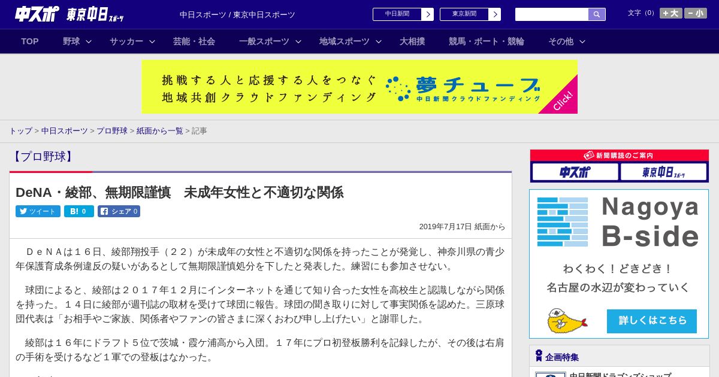Click the 東京中日スポーツ logo in header
Viewport: 719px width, 377px height.
coord(95,14)
